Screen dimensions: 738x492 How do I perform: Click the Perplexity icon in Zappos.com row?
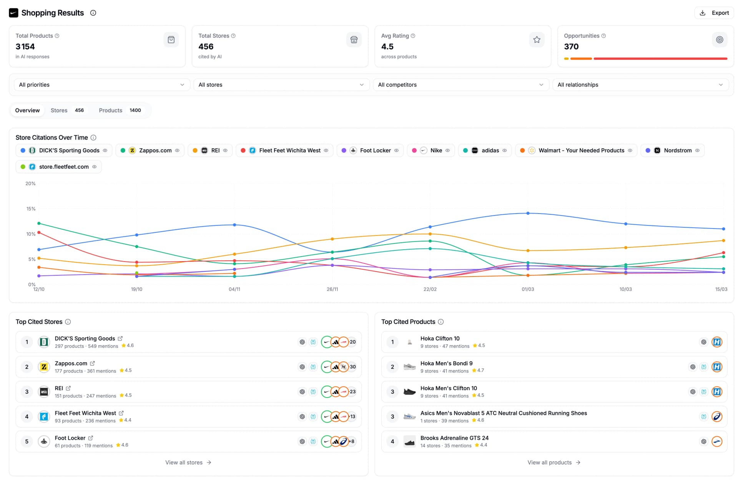313,367
